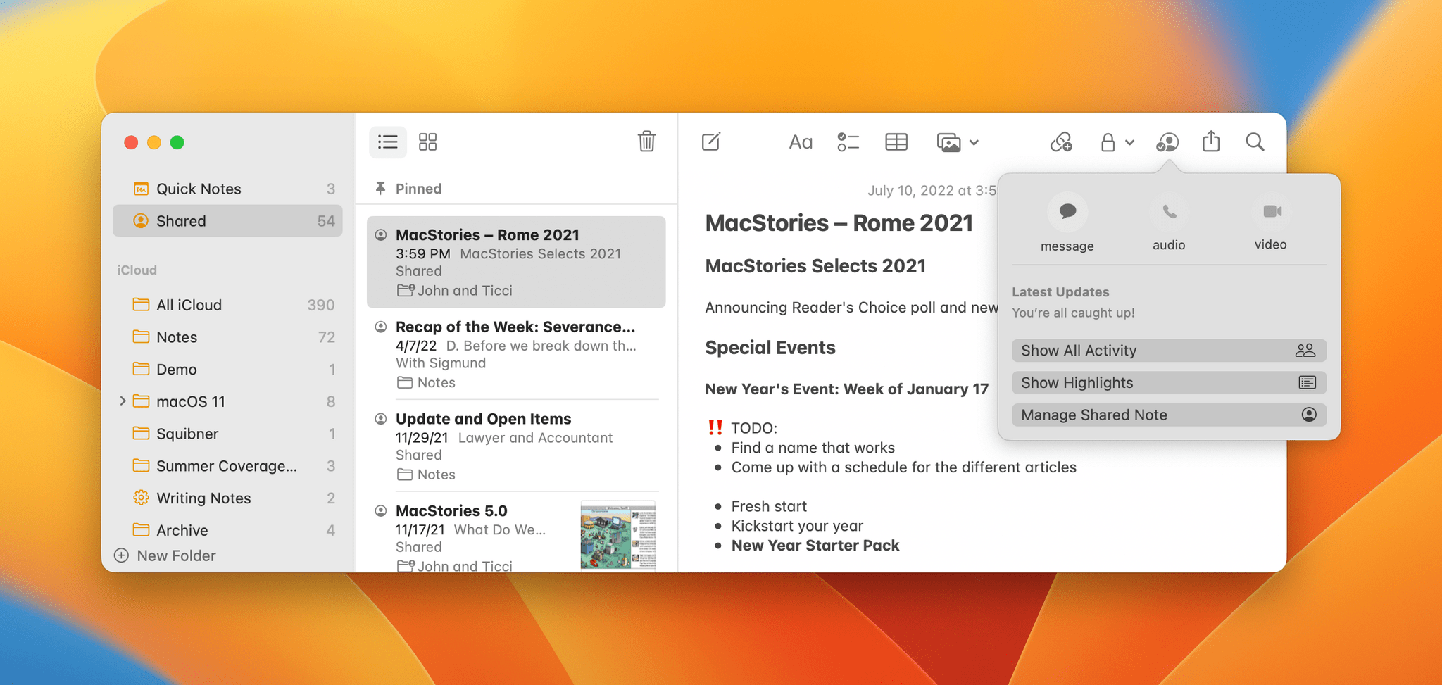This screenshot has width=1442, height=685.
Task: Click the shared icon beside Recap of the Week
Action: [381, 327]
